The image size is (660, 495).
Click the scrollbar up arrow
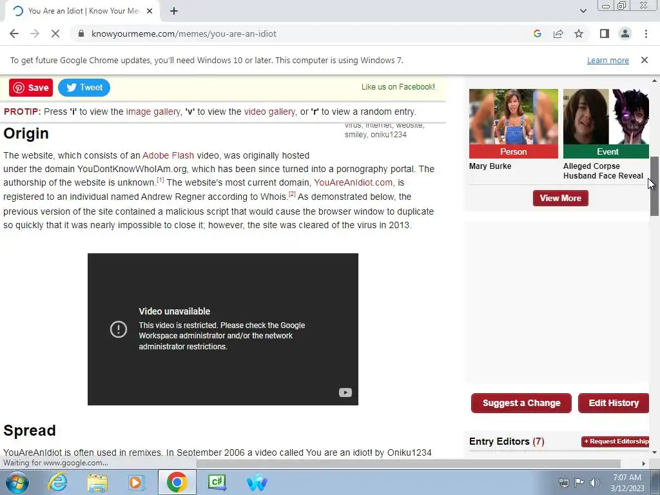tap(654, 81)
